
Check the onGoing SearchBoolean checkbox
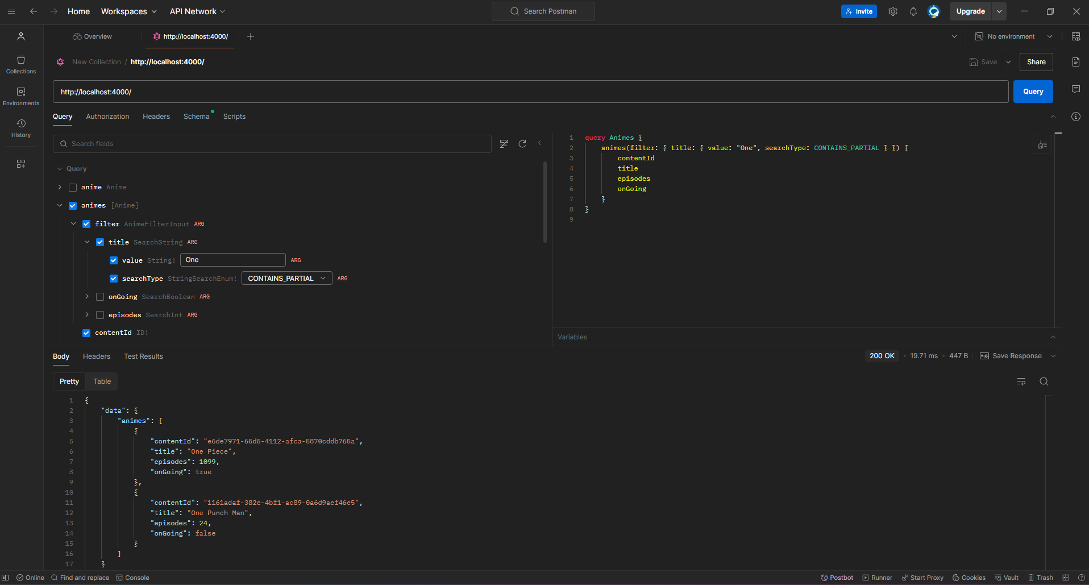point(100,297)
